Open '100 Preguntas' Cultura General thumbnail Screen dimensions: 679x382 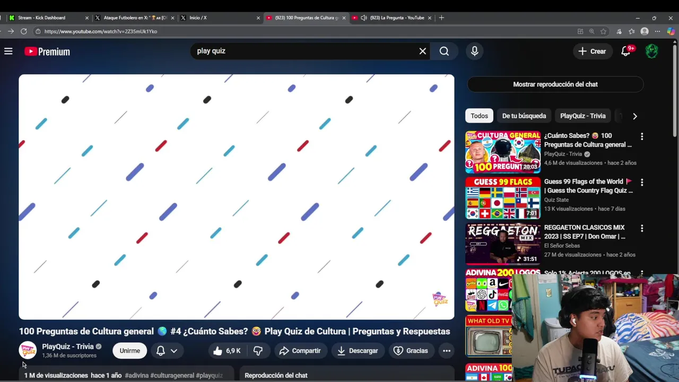503,152
